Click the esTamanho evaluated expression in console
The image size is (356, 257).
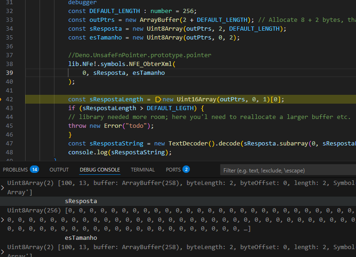[x=81, y=238]
